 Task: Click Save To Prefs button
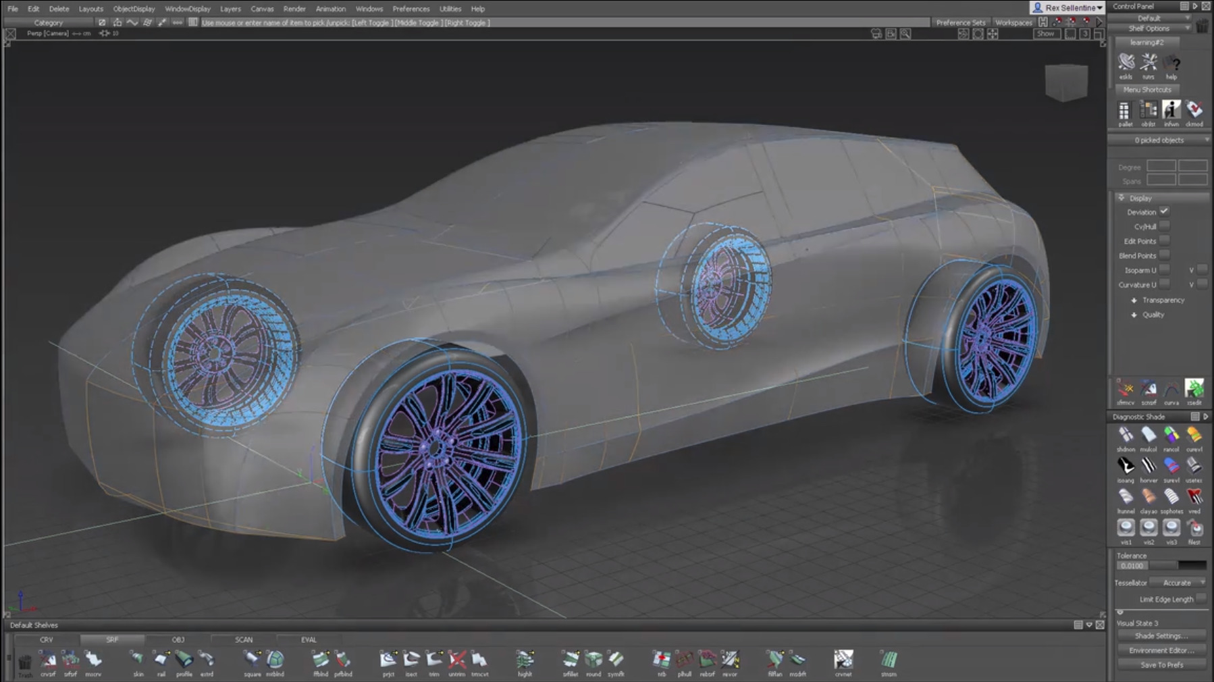point(1161,665)
